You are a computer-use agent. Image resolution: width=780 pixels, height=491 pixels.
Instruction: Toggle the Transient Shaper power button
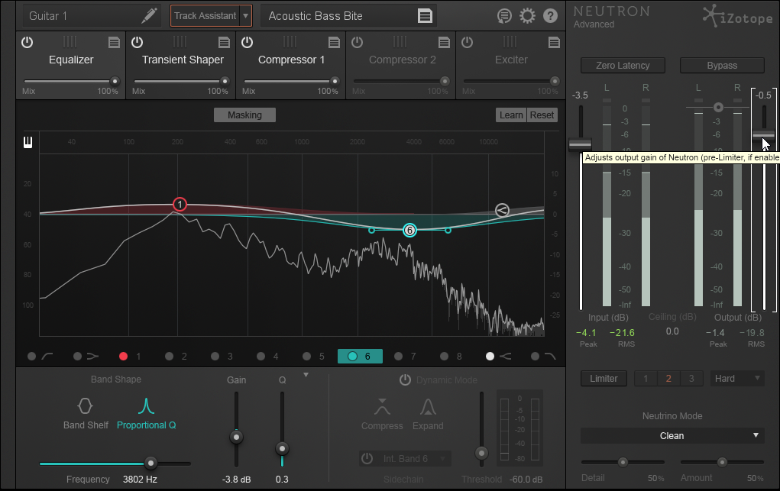point(138,42)
